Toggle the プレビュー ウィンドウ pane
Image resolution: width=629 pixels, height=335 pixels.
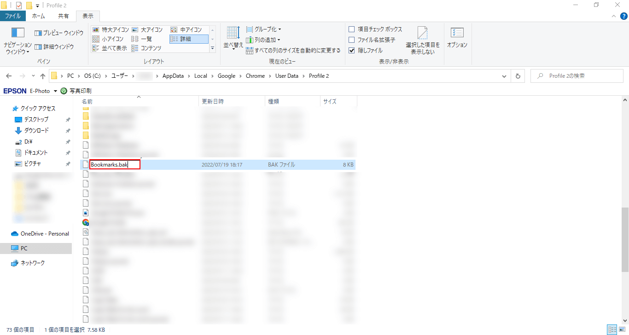[x=59, y=33]
